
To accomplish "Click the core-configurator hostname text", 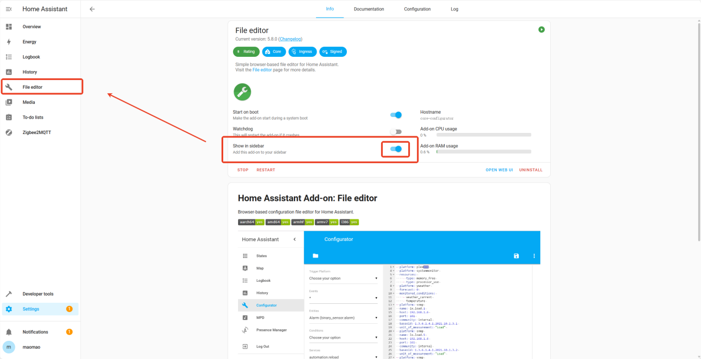I will click(x=437, y=118).
